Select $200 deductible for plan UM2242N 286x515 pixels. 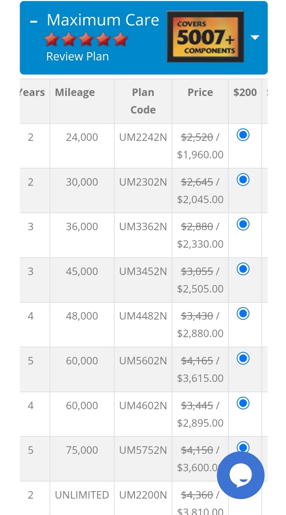pos(243,135)
